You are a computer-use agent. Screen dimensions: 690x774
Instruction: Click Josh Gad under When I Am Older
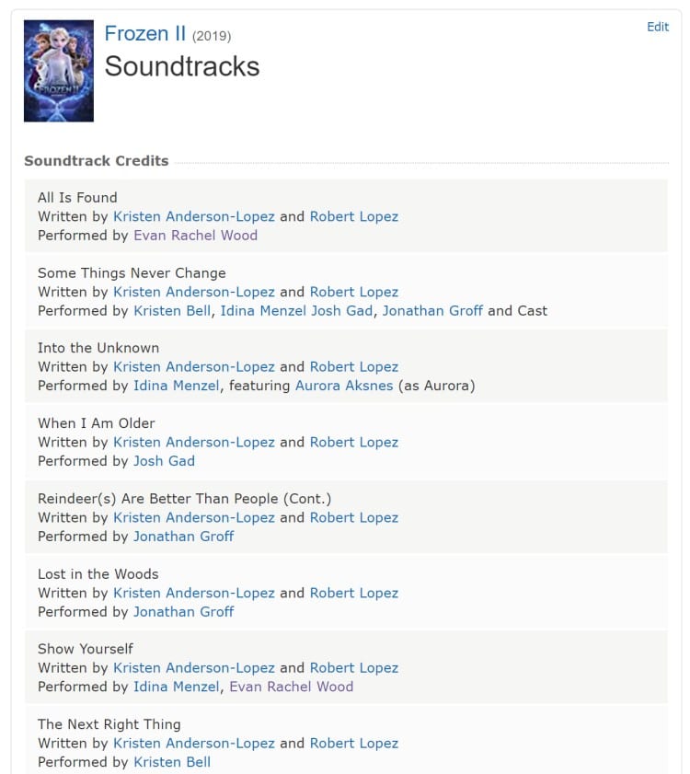coord(164,461)
